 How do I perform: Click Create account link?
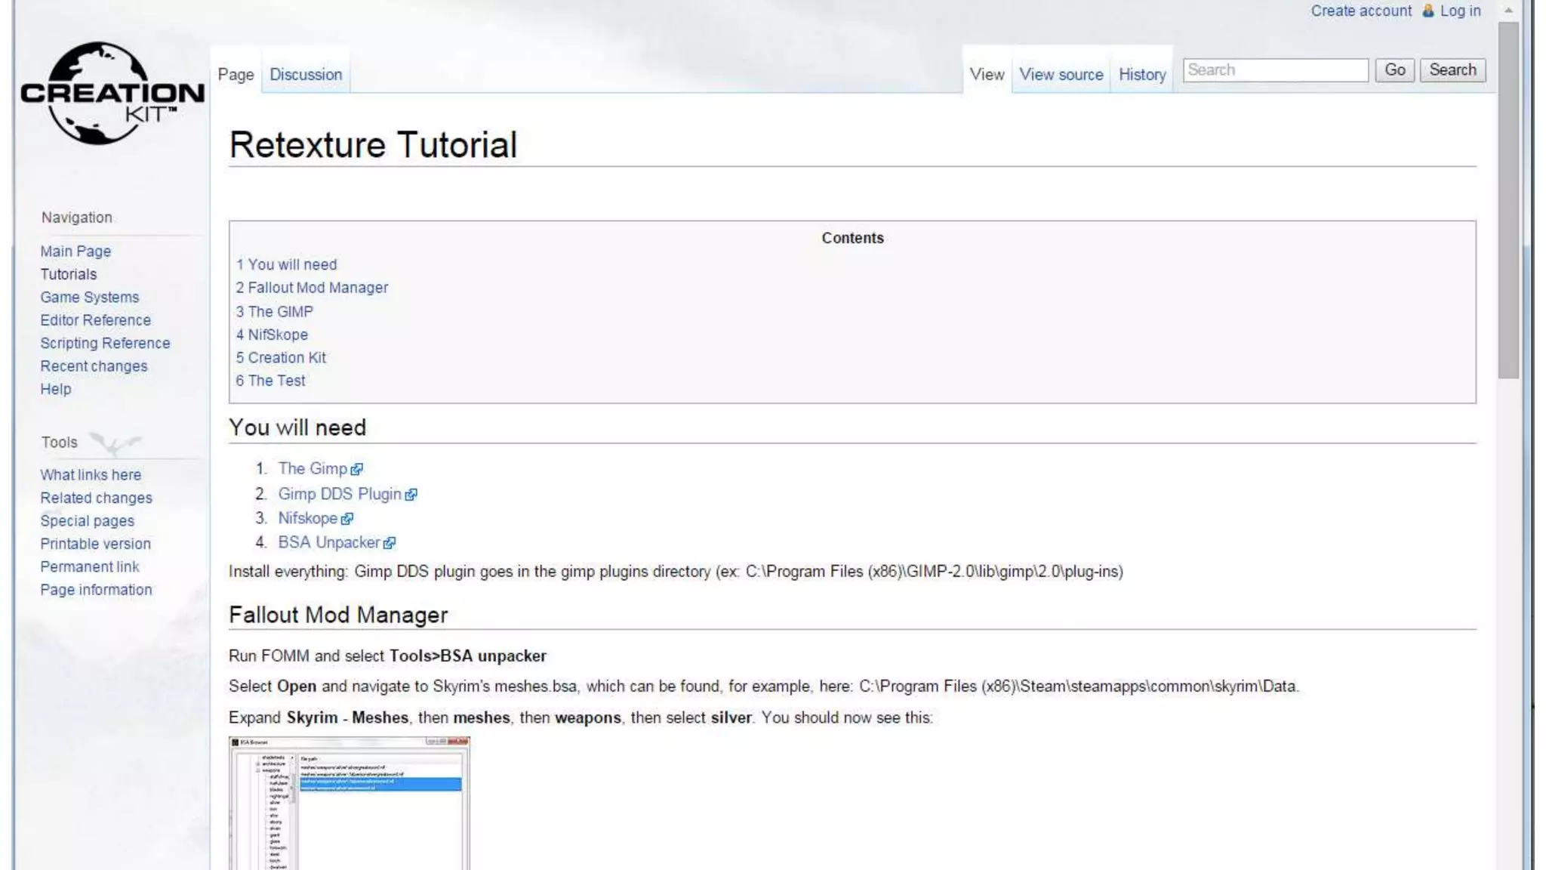(x=1360, y=11)
